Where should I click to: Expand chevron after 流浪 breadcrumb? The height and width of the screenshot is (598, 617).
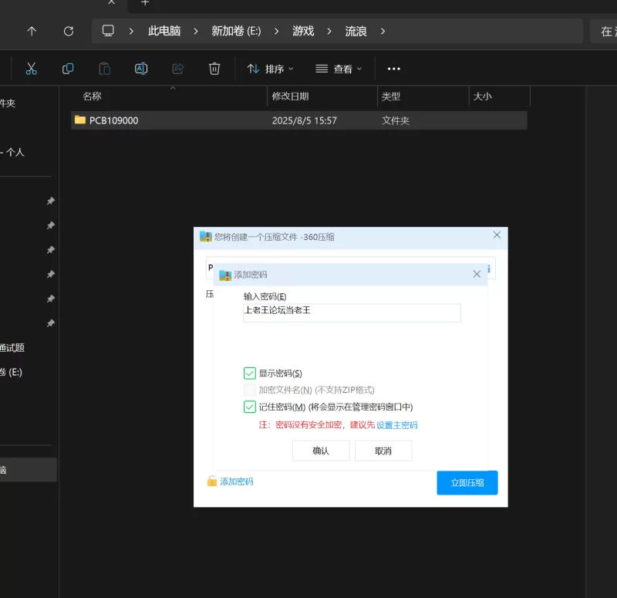[383, 31]
